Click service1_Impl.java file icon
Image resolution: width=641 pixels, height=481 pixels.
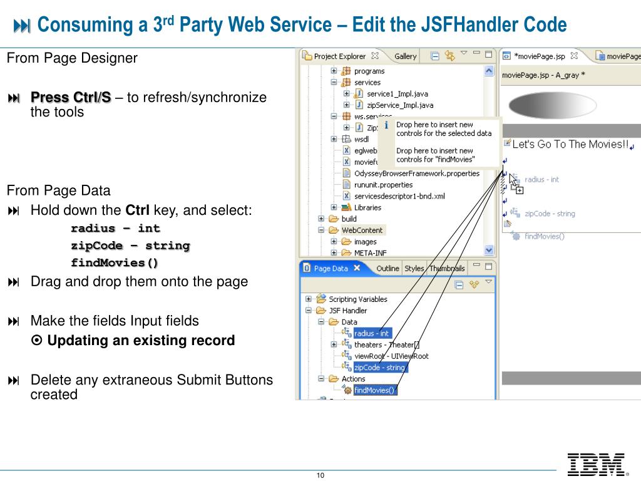pyautogui.click(x=359, y=94)
